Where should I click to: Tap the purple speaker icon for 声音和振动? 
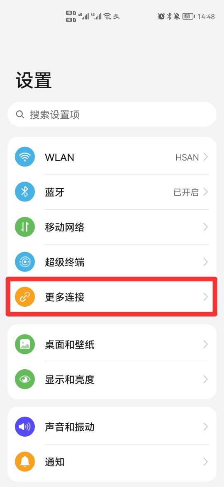[x=25, y=427]
